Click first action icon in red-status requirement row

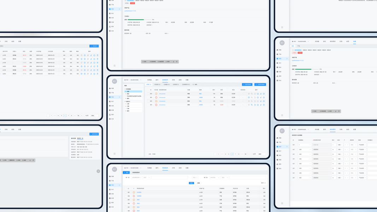click(249, 105)
